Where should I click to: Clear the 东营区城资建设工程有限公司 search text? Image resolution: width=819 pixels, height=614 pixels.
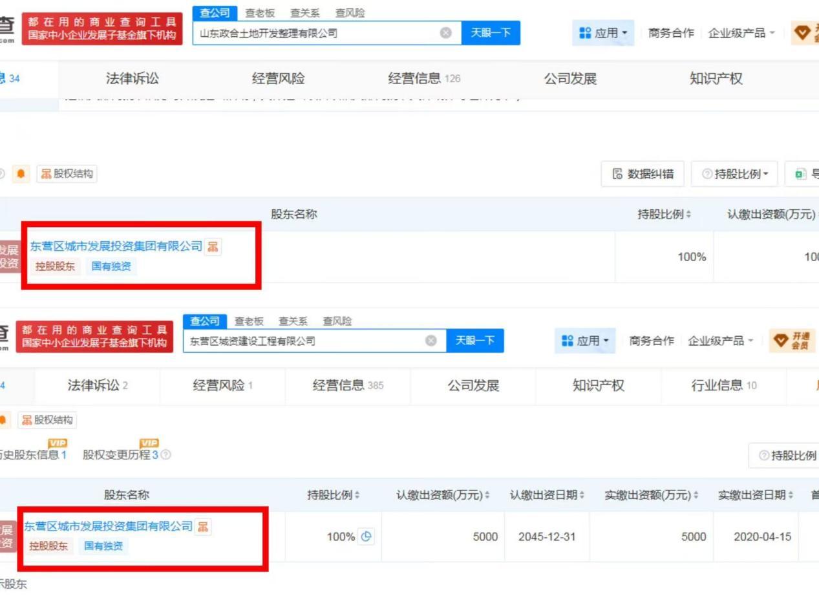tap(431, 341)
